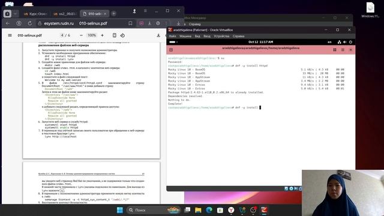The width and height of the screenshot is (384, 216).
Task: Open the Устройства menu in VirtualBox
Action: point(221,36)
